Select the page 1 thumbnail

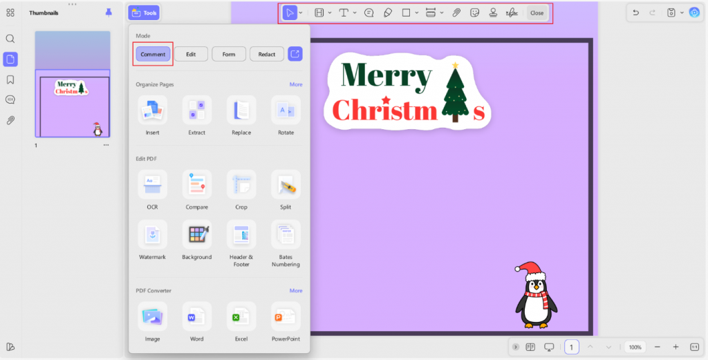click(x=73, y=84)
